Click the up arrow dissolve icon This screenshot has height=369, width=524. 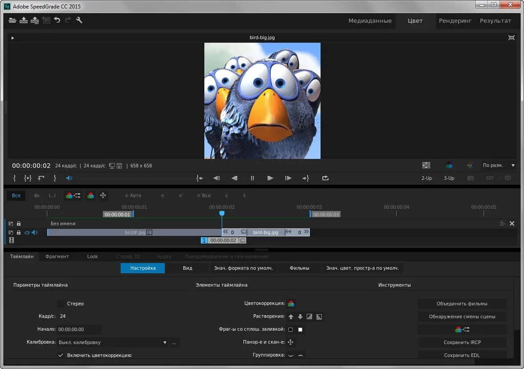pos(291,316)
